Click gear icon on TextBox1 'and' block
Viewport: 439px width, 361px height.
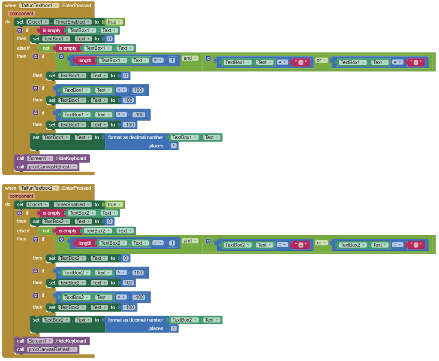pos(61,57)
